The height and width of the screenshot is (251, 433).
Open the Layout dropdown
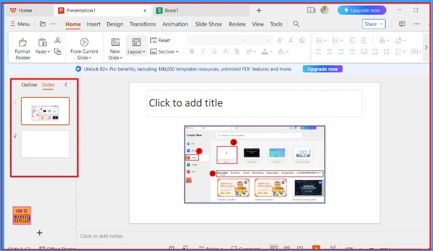(x=136, y=46)
